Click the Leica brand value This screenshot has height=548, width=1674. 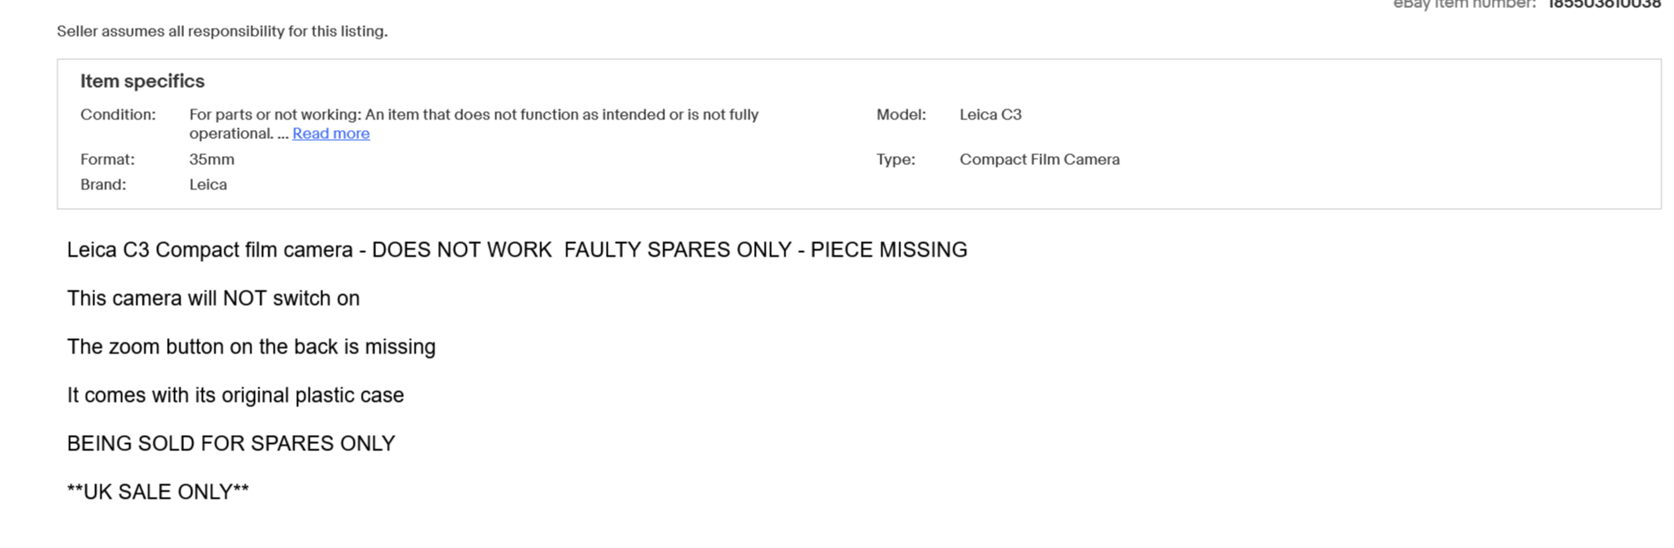208,185
